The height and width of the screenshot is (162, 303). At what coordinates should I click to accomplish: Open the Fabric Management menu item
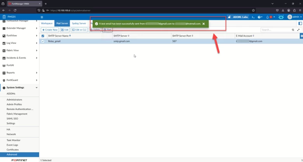click(17, 114)
